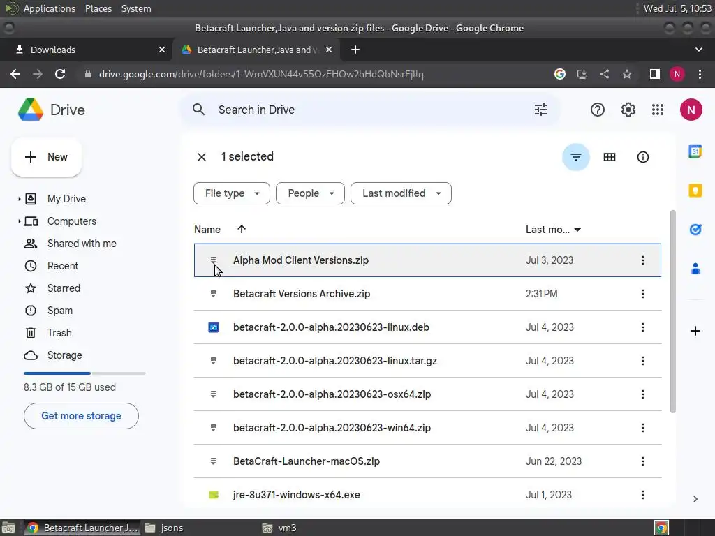Show file details info panel
The height and width of the screenshot is (536, 715).
[x=642, y=157]
